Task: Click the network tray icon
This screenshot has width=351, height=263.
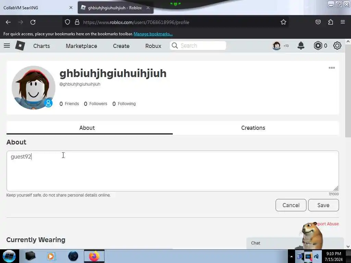Action: [308, 257]
